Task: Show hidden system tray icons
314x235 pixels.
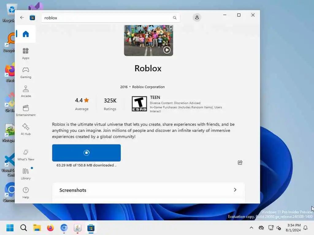Action: click(251, 228)
